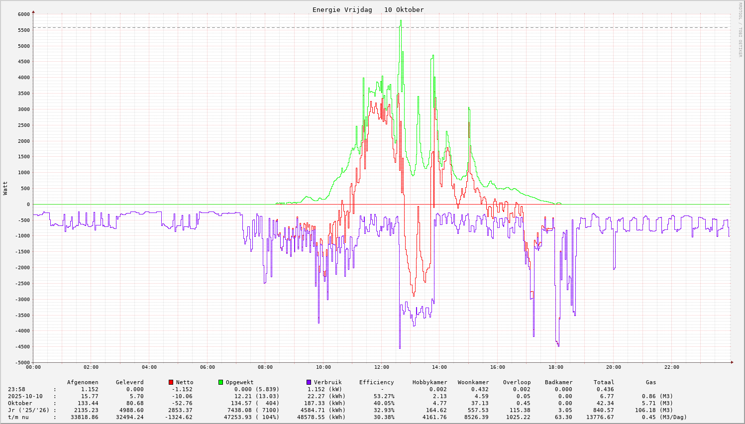745x424 pixels.
Task: Click the 2025-10-10 row label
Action: tap(25, 396)
